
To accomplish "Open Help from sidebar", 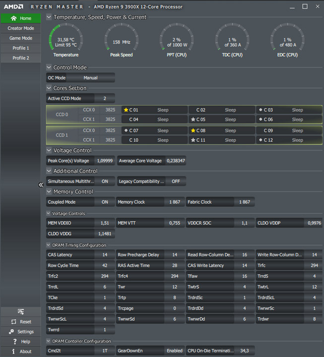I will (21, 342).
